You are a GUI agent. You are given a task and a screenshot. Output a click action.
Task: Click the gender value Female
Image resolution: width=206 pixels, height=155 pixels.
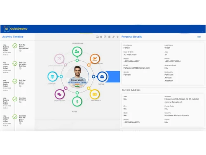127,75
